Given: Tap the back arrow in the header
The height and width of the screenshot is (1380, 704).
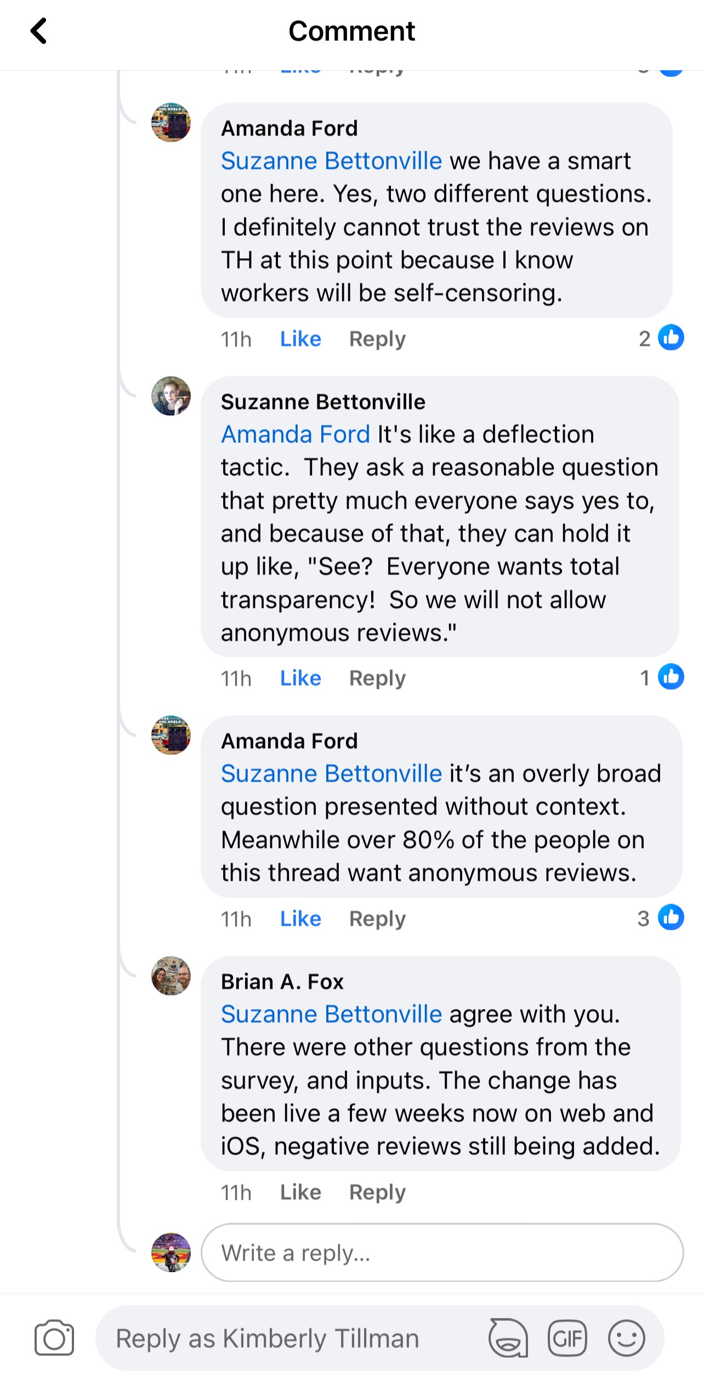Looking at the screenshot, I should coord(38,31).
